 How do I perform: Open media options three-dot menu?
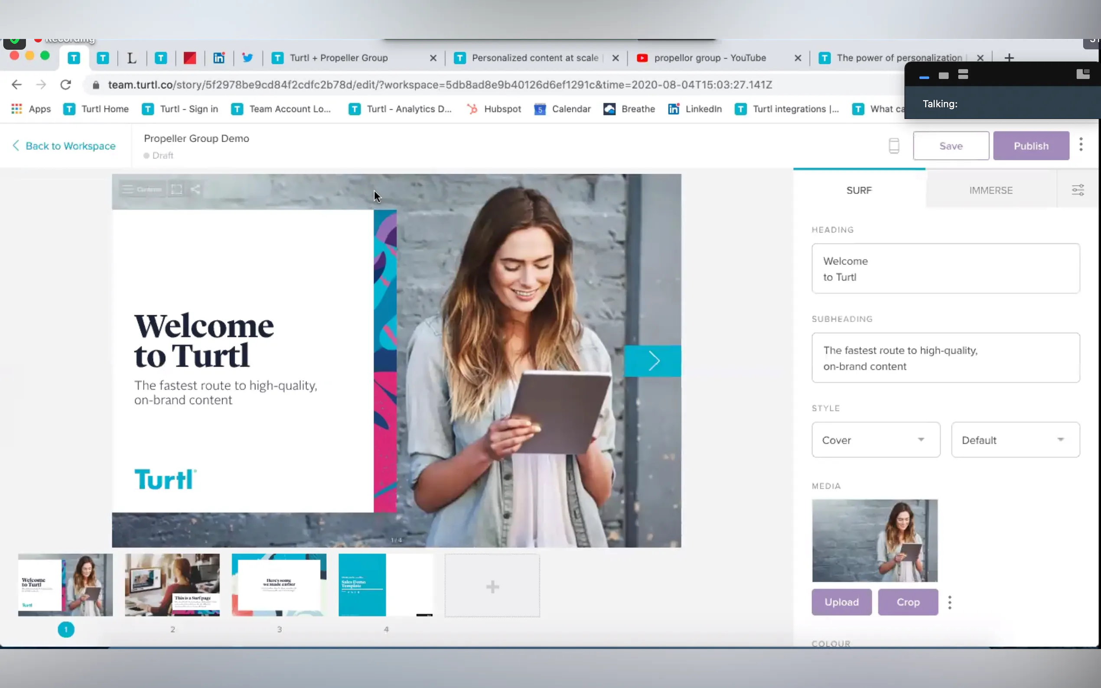[x=949, y=603]
